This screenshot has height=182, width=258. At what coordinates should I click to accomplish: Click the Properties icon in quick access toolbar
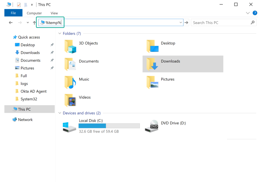coord(19,5)
